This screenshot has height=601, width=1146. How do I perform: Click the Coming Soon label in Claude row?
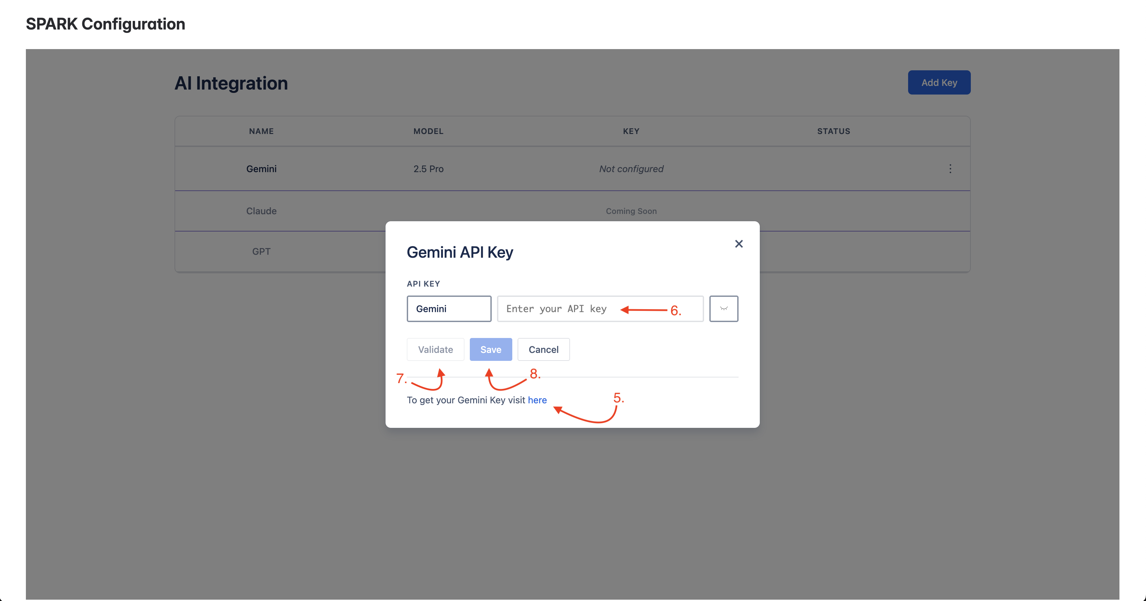coord(631,211)
